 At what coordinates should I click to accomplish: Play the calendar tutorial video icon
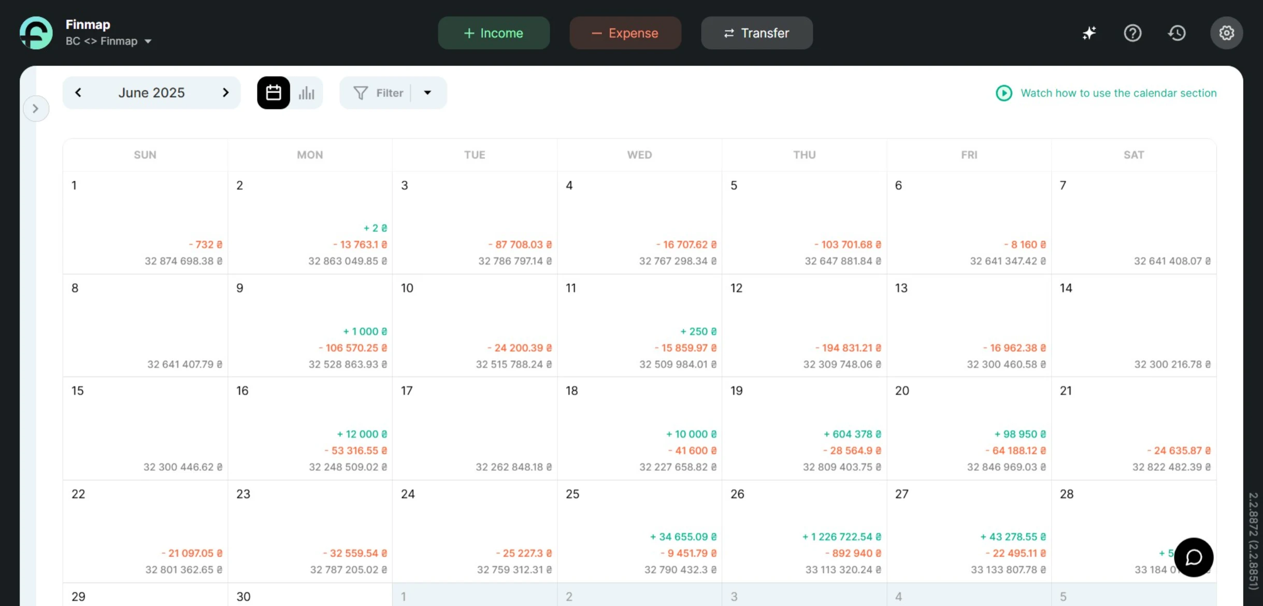point(1004,93)
